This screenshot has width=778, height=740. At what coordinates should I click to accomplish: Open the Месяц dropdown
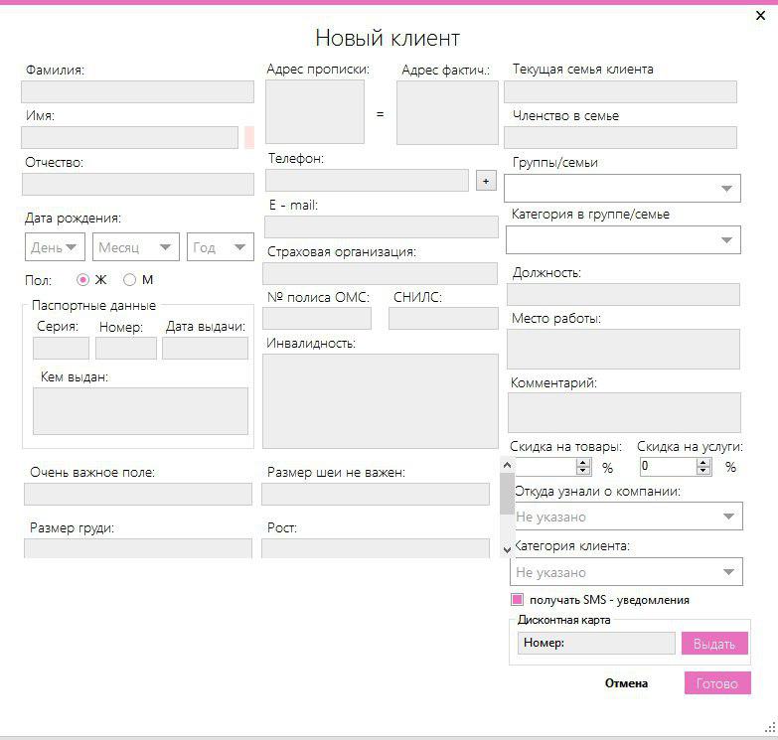(x=136, y=247)
